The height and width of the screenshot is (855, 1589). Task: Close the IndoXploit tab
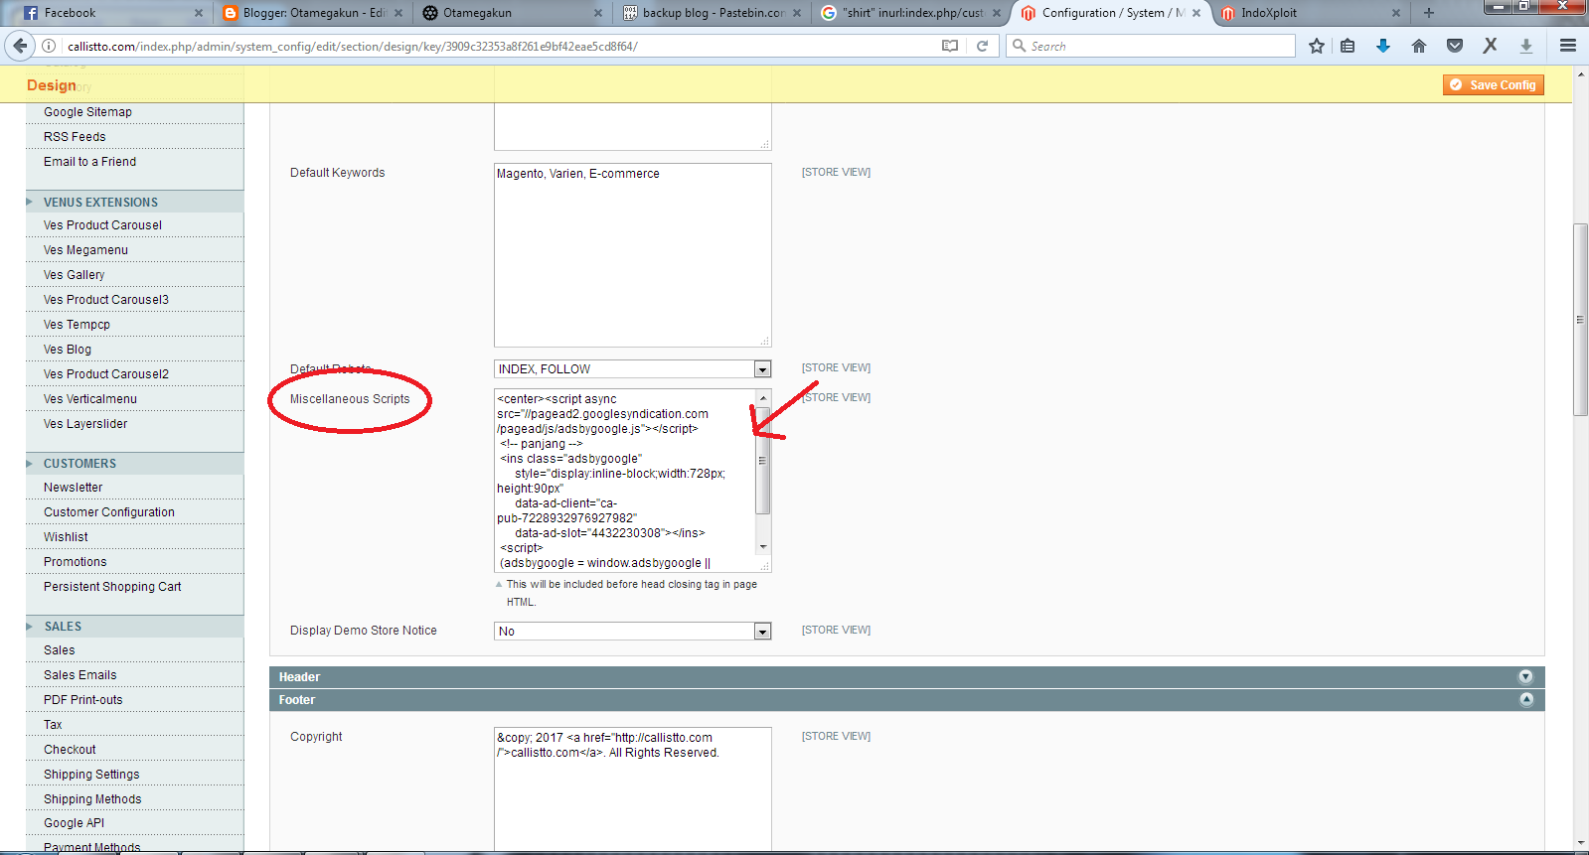pyautogui.click(x=1396, y=13)
